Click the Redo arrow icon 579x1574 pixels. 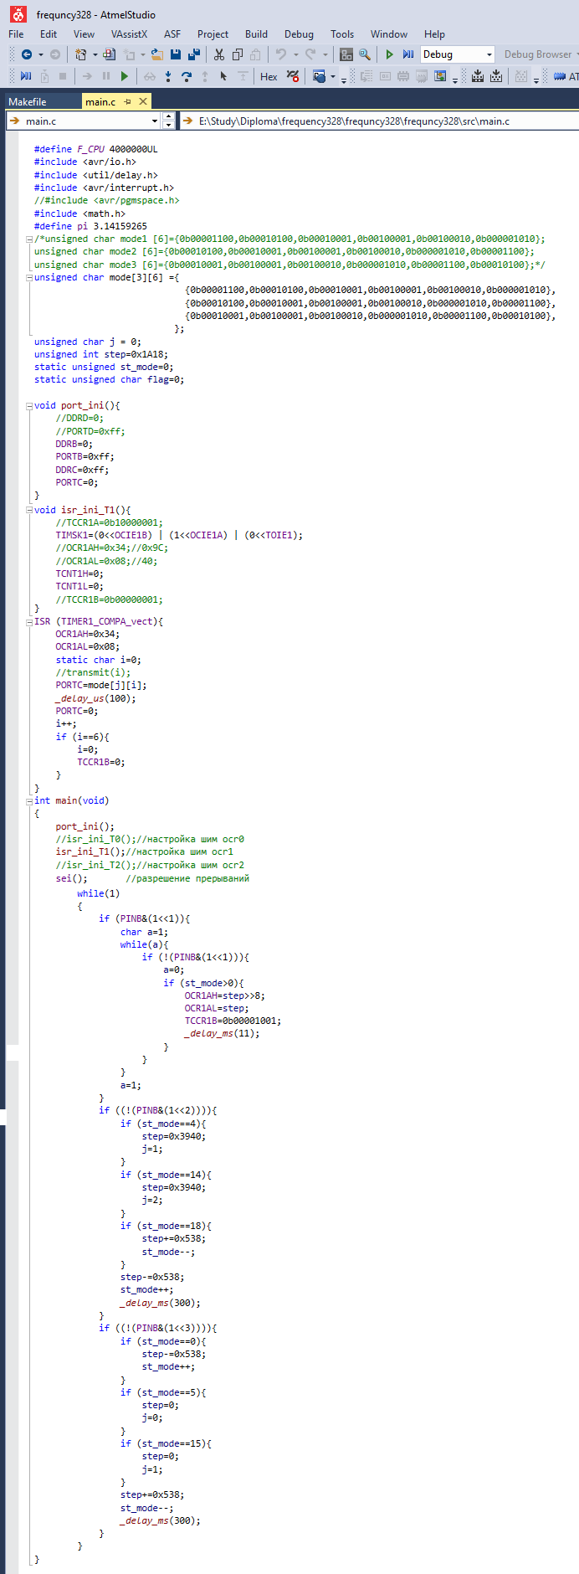pos(310,54)
